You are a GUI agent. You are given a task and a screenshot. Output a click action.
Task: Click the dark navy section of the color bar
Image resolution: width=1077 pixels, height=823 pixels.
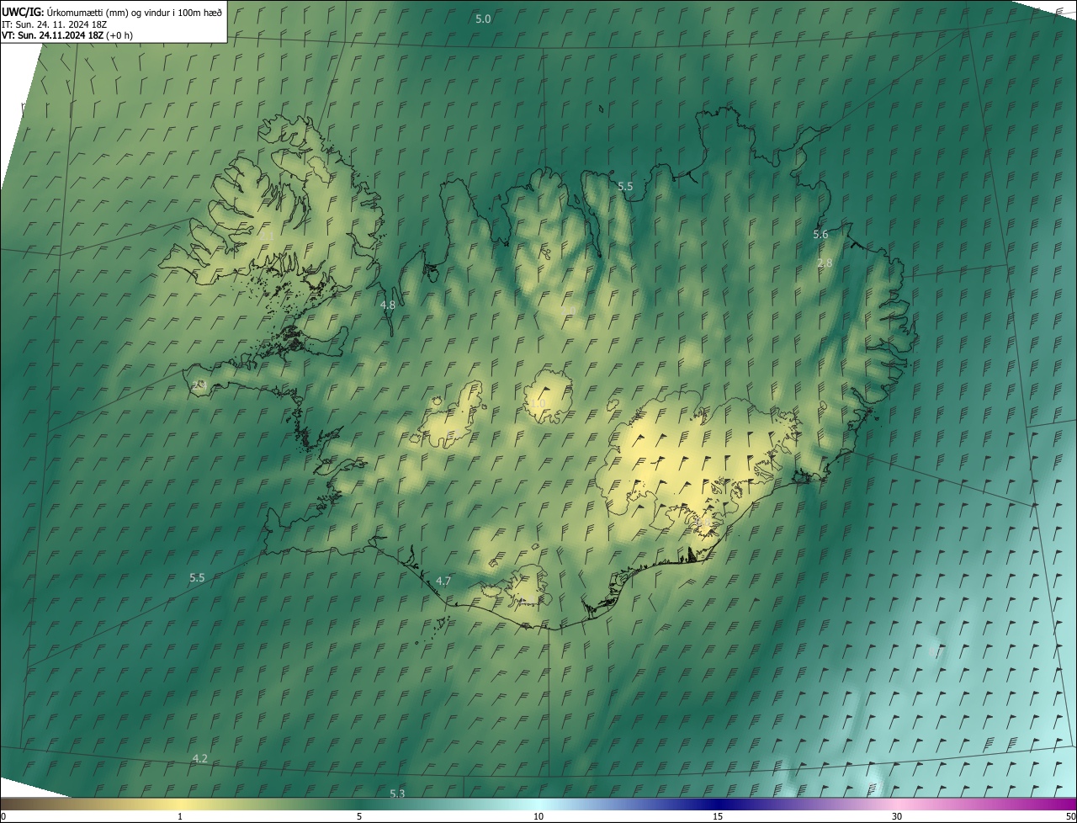coord(718,804)
